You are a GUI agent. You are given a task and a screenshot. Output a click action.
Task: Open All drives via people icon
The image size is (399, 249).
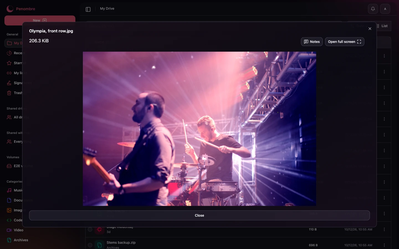coord(9,117)
